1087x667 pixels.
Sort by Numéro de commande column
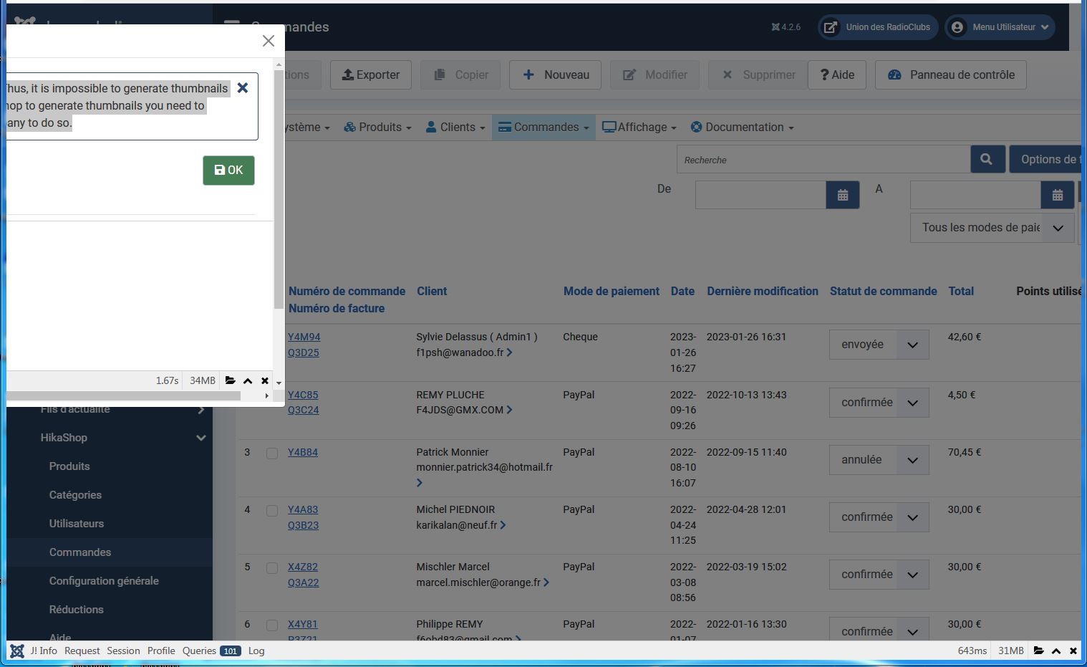(347, 292)
